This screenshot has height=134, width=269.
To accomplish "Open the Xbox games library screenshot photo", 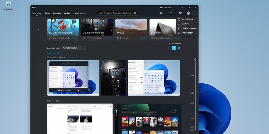I will [x=148, y=119].
